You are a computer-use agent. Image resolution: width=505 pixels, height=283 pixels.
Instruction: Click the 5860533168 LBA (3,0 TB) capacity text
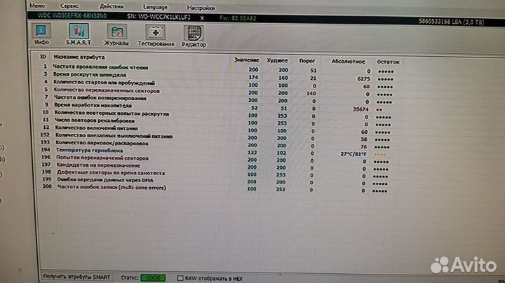[x=451, y=22]
